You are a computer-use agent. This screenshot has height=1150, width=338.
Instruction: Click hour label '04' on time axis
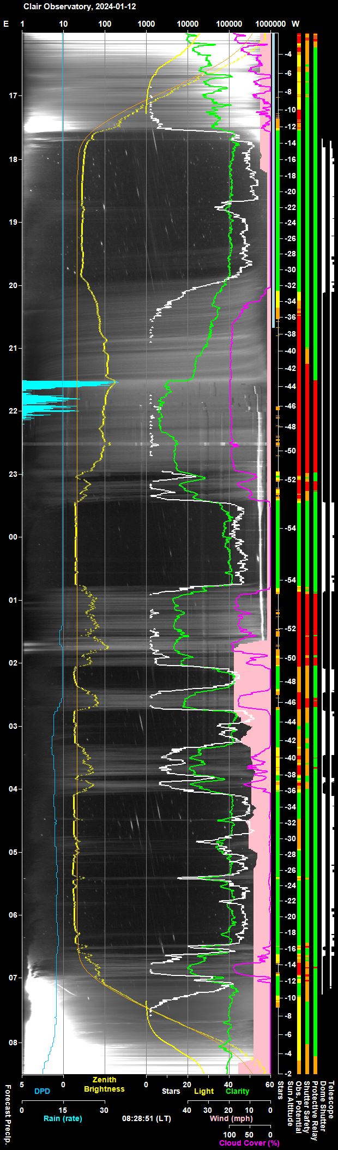pos(13,789)
